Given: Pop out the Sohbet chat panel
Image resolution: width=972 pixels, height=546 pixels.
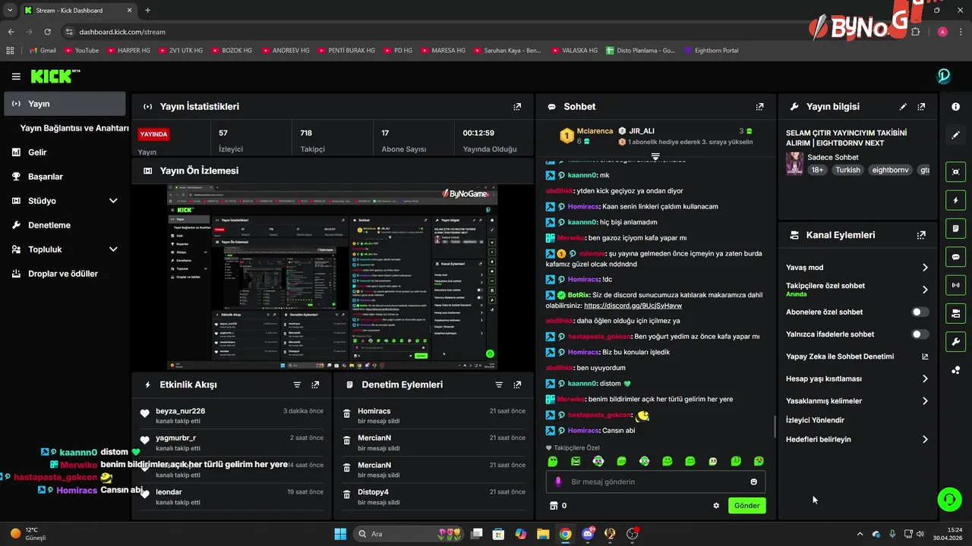Looking at the screenshot, I should pyautogui.click(x=759, y=107).
